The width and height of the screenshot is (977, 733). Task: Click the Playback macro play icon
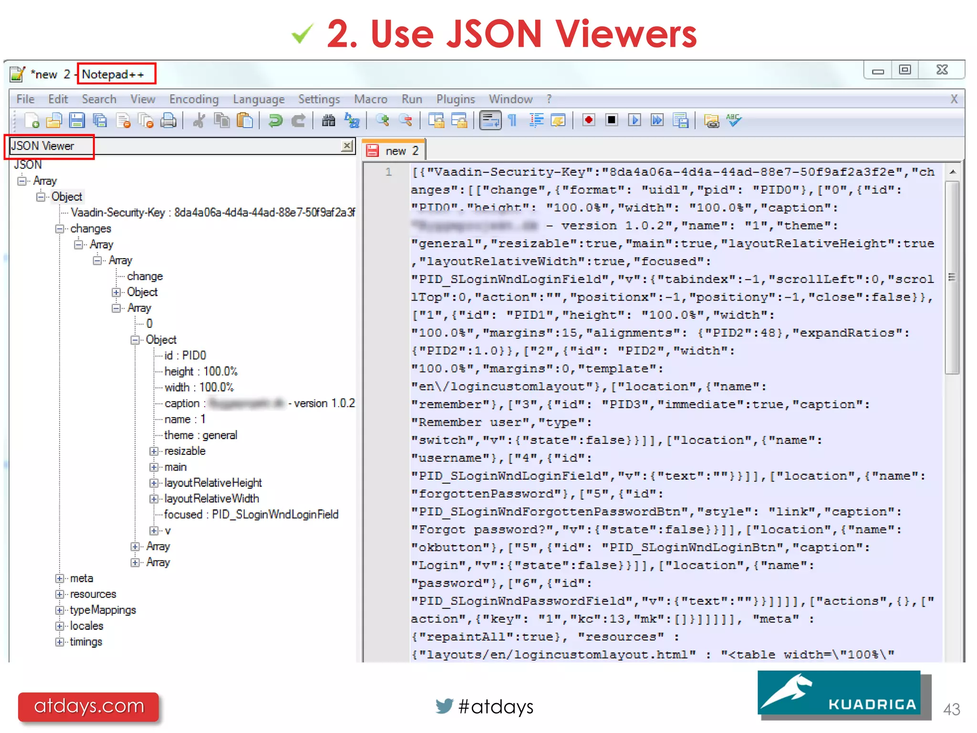[x=634, y=120]
